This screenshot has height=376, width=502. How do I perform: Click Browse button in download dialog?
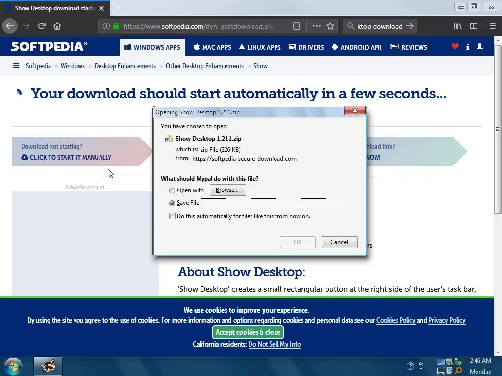pos(227,190)
